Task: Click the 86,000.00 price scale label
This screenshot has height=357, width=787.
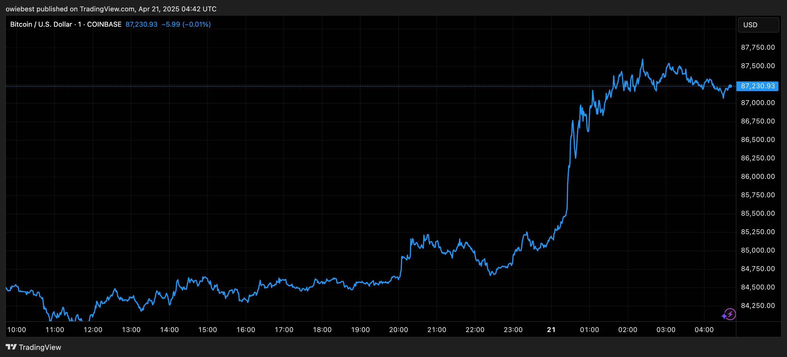Action: tap(758, 176)
